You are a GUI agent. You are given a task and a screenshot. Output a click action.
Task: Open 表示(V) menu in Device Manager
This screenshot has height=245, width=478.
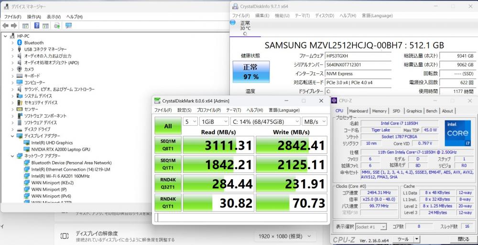pyautogui.click(x=54, y=17)
